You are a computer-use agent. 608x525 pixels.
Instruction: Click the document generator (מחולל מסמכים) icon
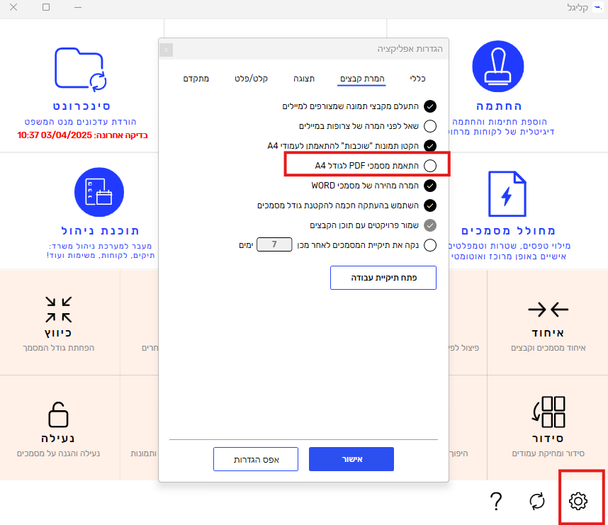click(x=508, y=193)
